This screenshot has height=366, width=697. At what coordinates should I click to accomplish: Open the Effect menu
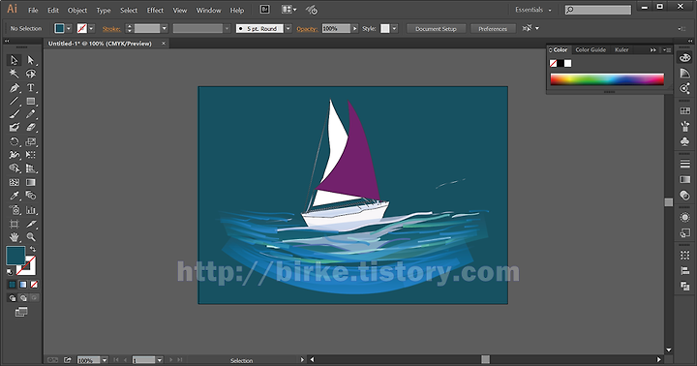tap(155, 10)
